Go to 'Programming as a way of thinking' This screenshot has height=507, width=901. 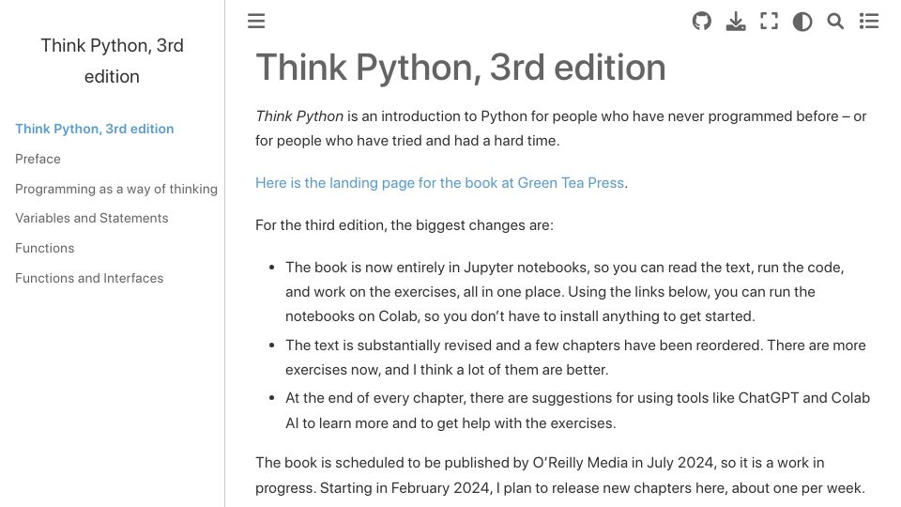116,189
